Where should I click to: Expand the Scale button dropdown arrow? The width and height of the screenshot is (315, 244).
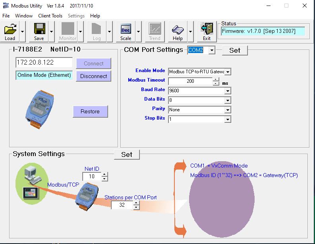point(138,32)
